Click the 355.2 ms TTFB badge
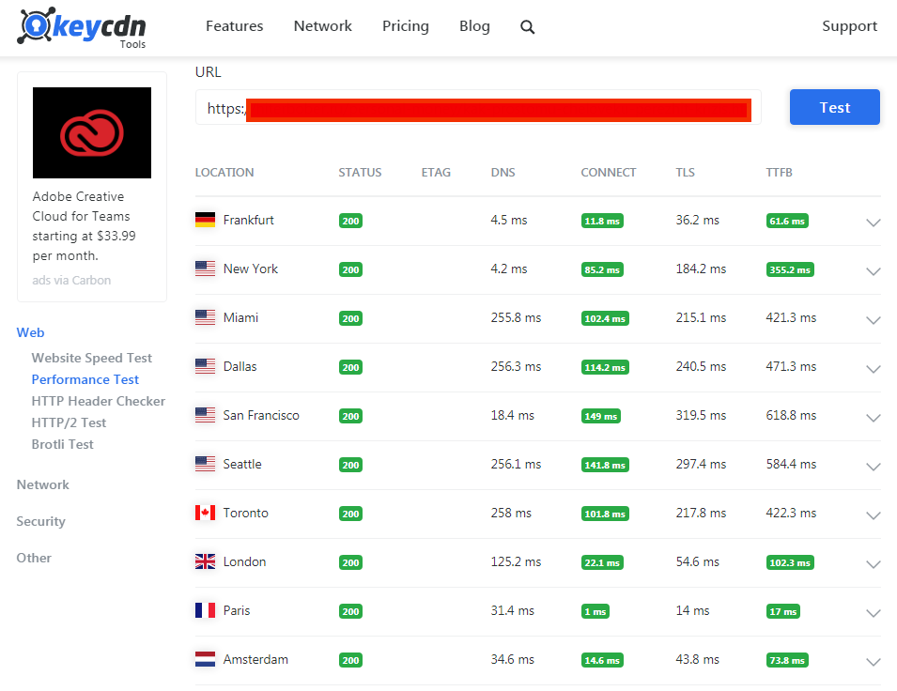The height and width of the screenshot is (691, 897). (x=790, y=269)
